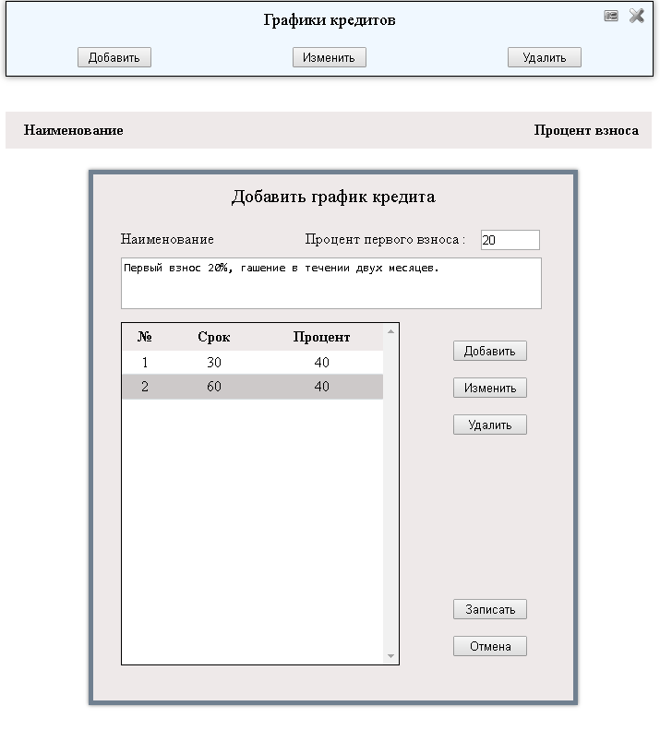Click the Срок value 60
Image resolution: width=660 pixels, height=730 pixels.
pos(214,387)
